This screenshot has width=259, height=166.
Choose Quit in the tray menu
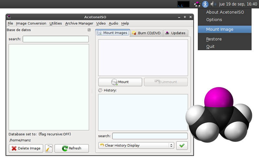tap(225, 47)
